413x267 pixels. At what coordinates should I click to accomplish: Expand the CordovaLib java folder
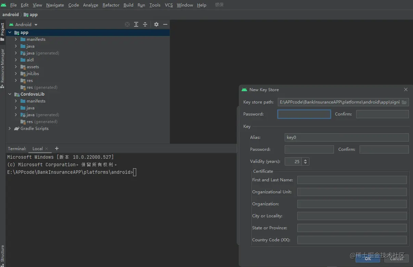[16, 108]
